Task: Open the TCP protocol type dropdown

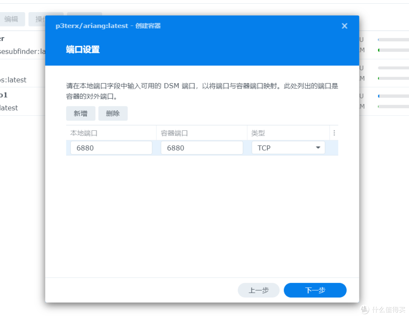Action: point(288,147)
